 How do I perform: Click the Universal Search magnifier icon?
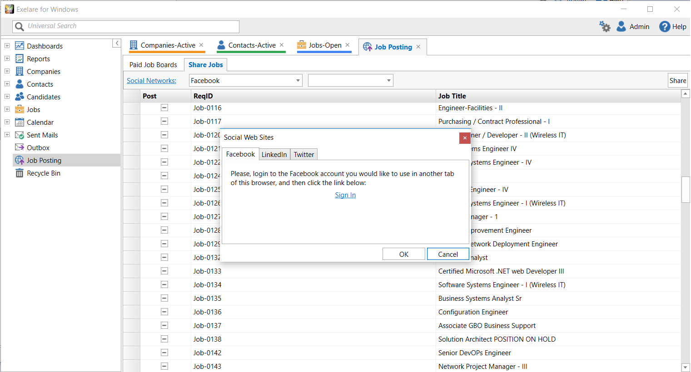point(20,26)
